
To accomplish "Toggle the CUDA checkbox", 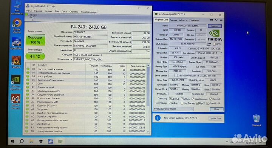I will click(x=182, y=99).
